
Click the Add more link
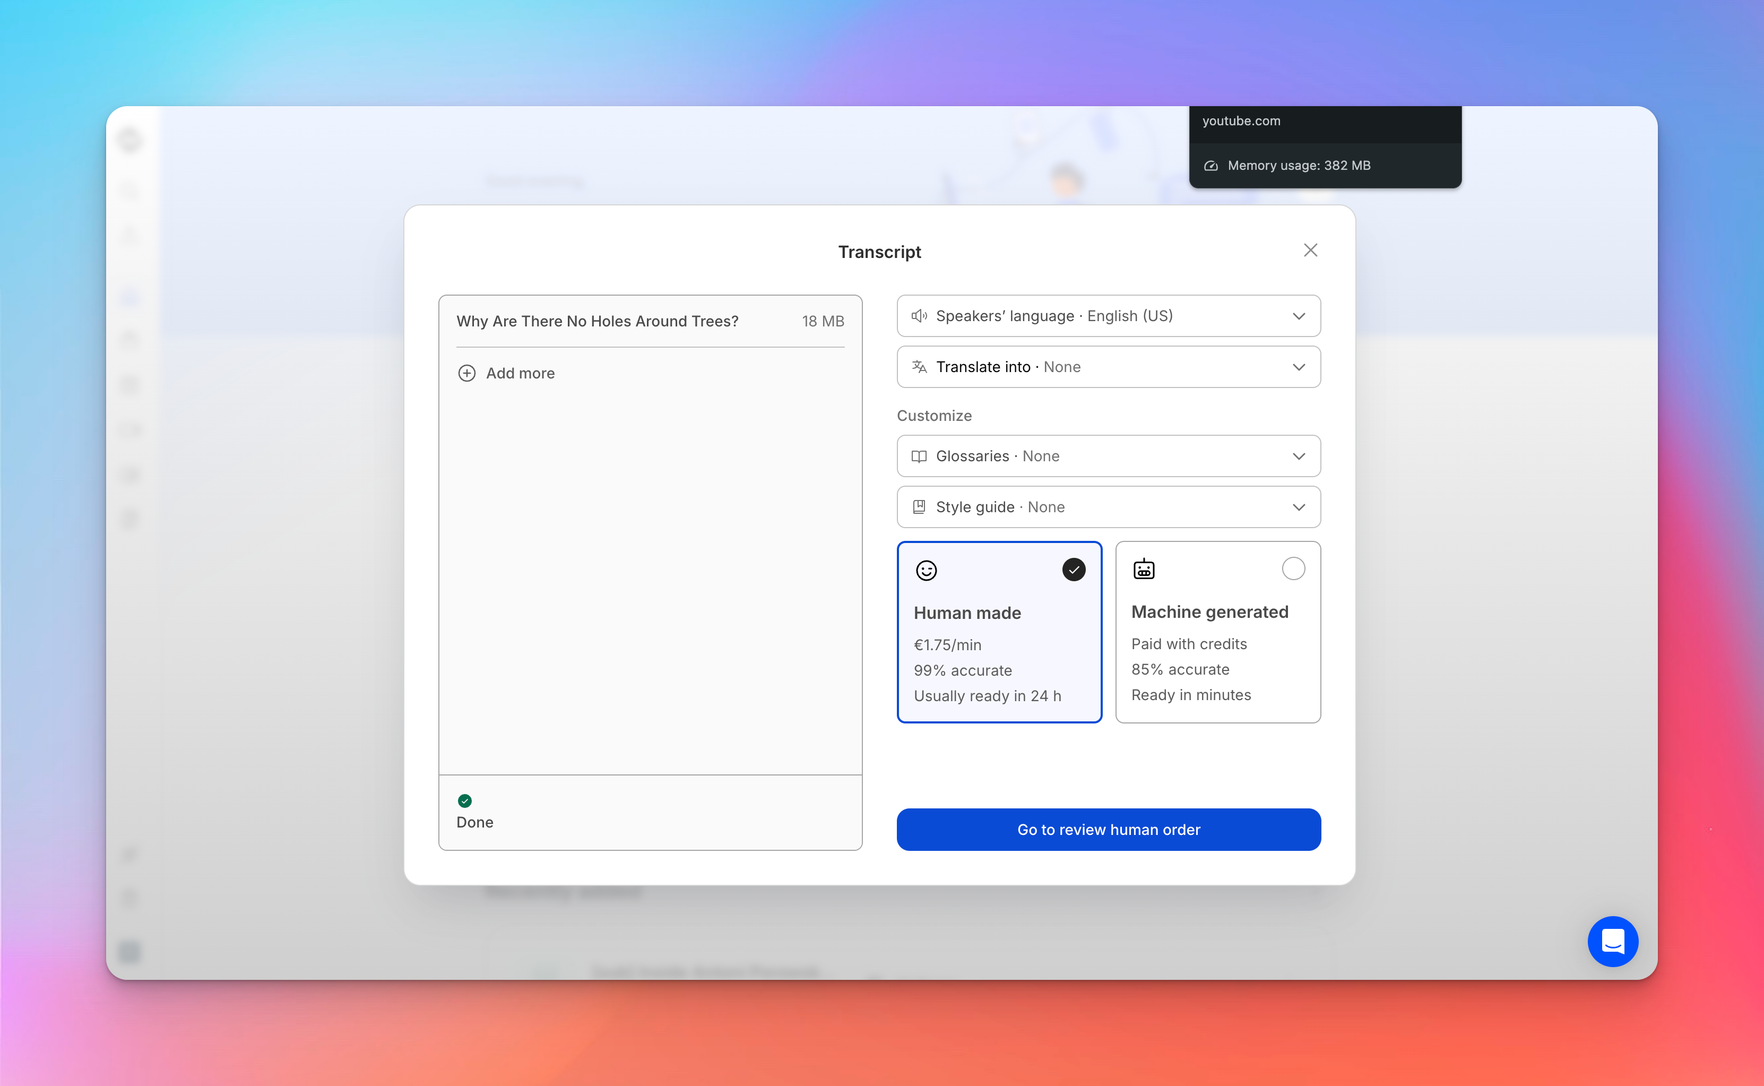click(520, 374)
